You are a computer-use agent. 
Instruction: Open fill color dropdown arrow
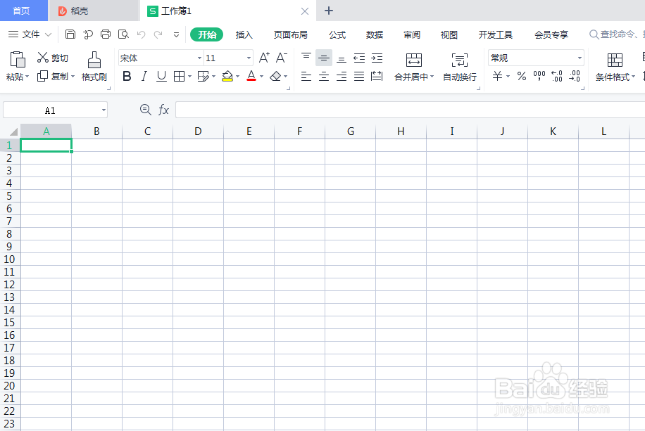pos(238,77)
